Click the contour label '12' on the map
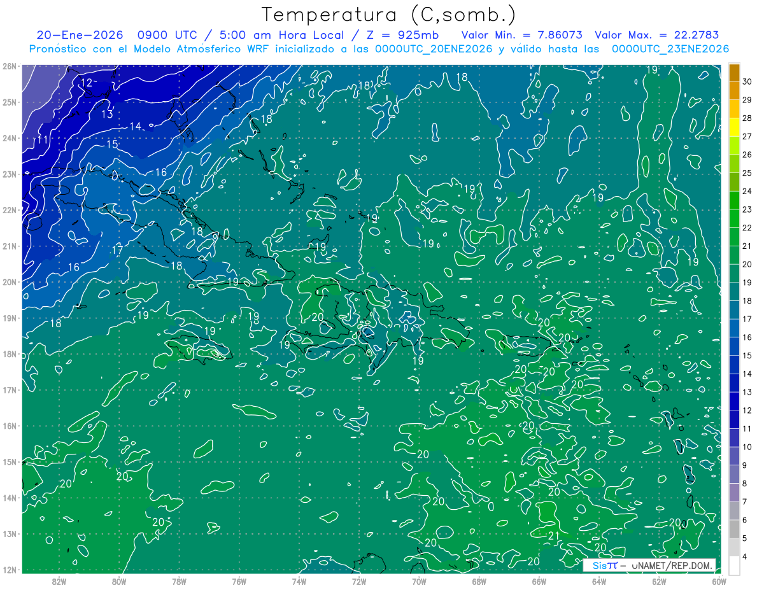The height and width of the screenshot is (590, 764). click(x=87, y=82)
